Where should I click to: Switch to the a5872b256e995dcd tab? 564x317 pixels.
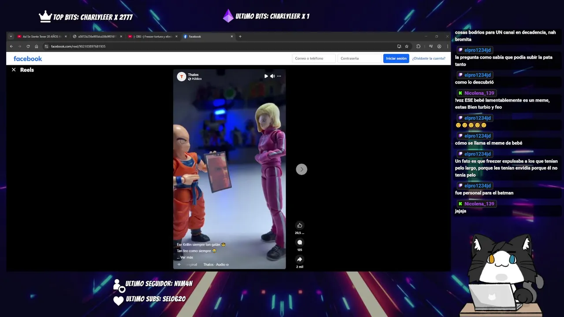coord(96,37)
